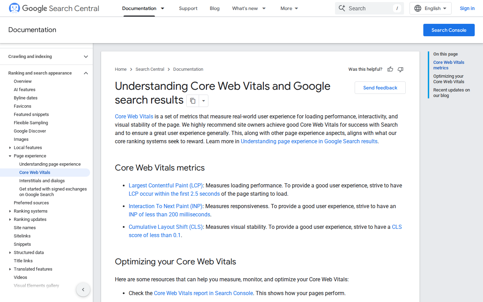
Task: Click the Google Search Central logo
Action: [54, 8]
